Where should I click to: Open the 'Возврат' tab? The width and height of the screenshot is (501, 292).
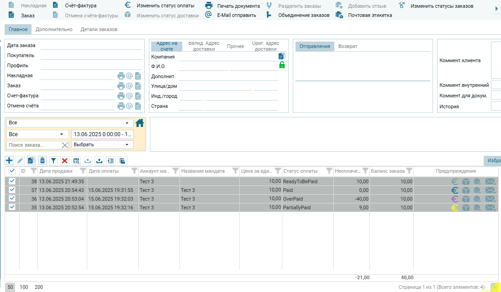click(348, 46)
